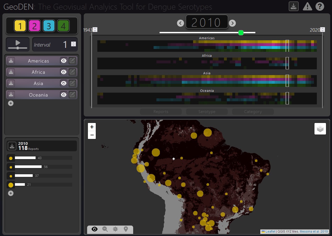The image size is (332, 236).
Task: Toggle the map eye visibility tool
Action: pyautogui.click(x=94, y=229)
